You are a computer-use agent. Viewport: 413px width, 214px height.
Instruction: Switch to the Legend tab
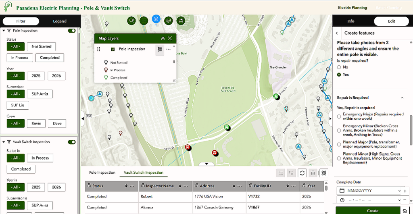60,21
